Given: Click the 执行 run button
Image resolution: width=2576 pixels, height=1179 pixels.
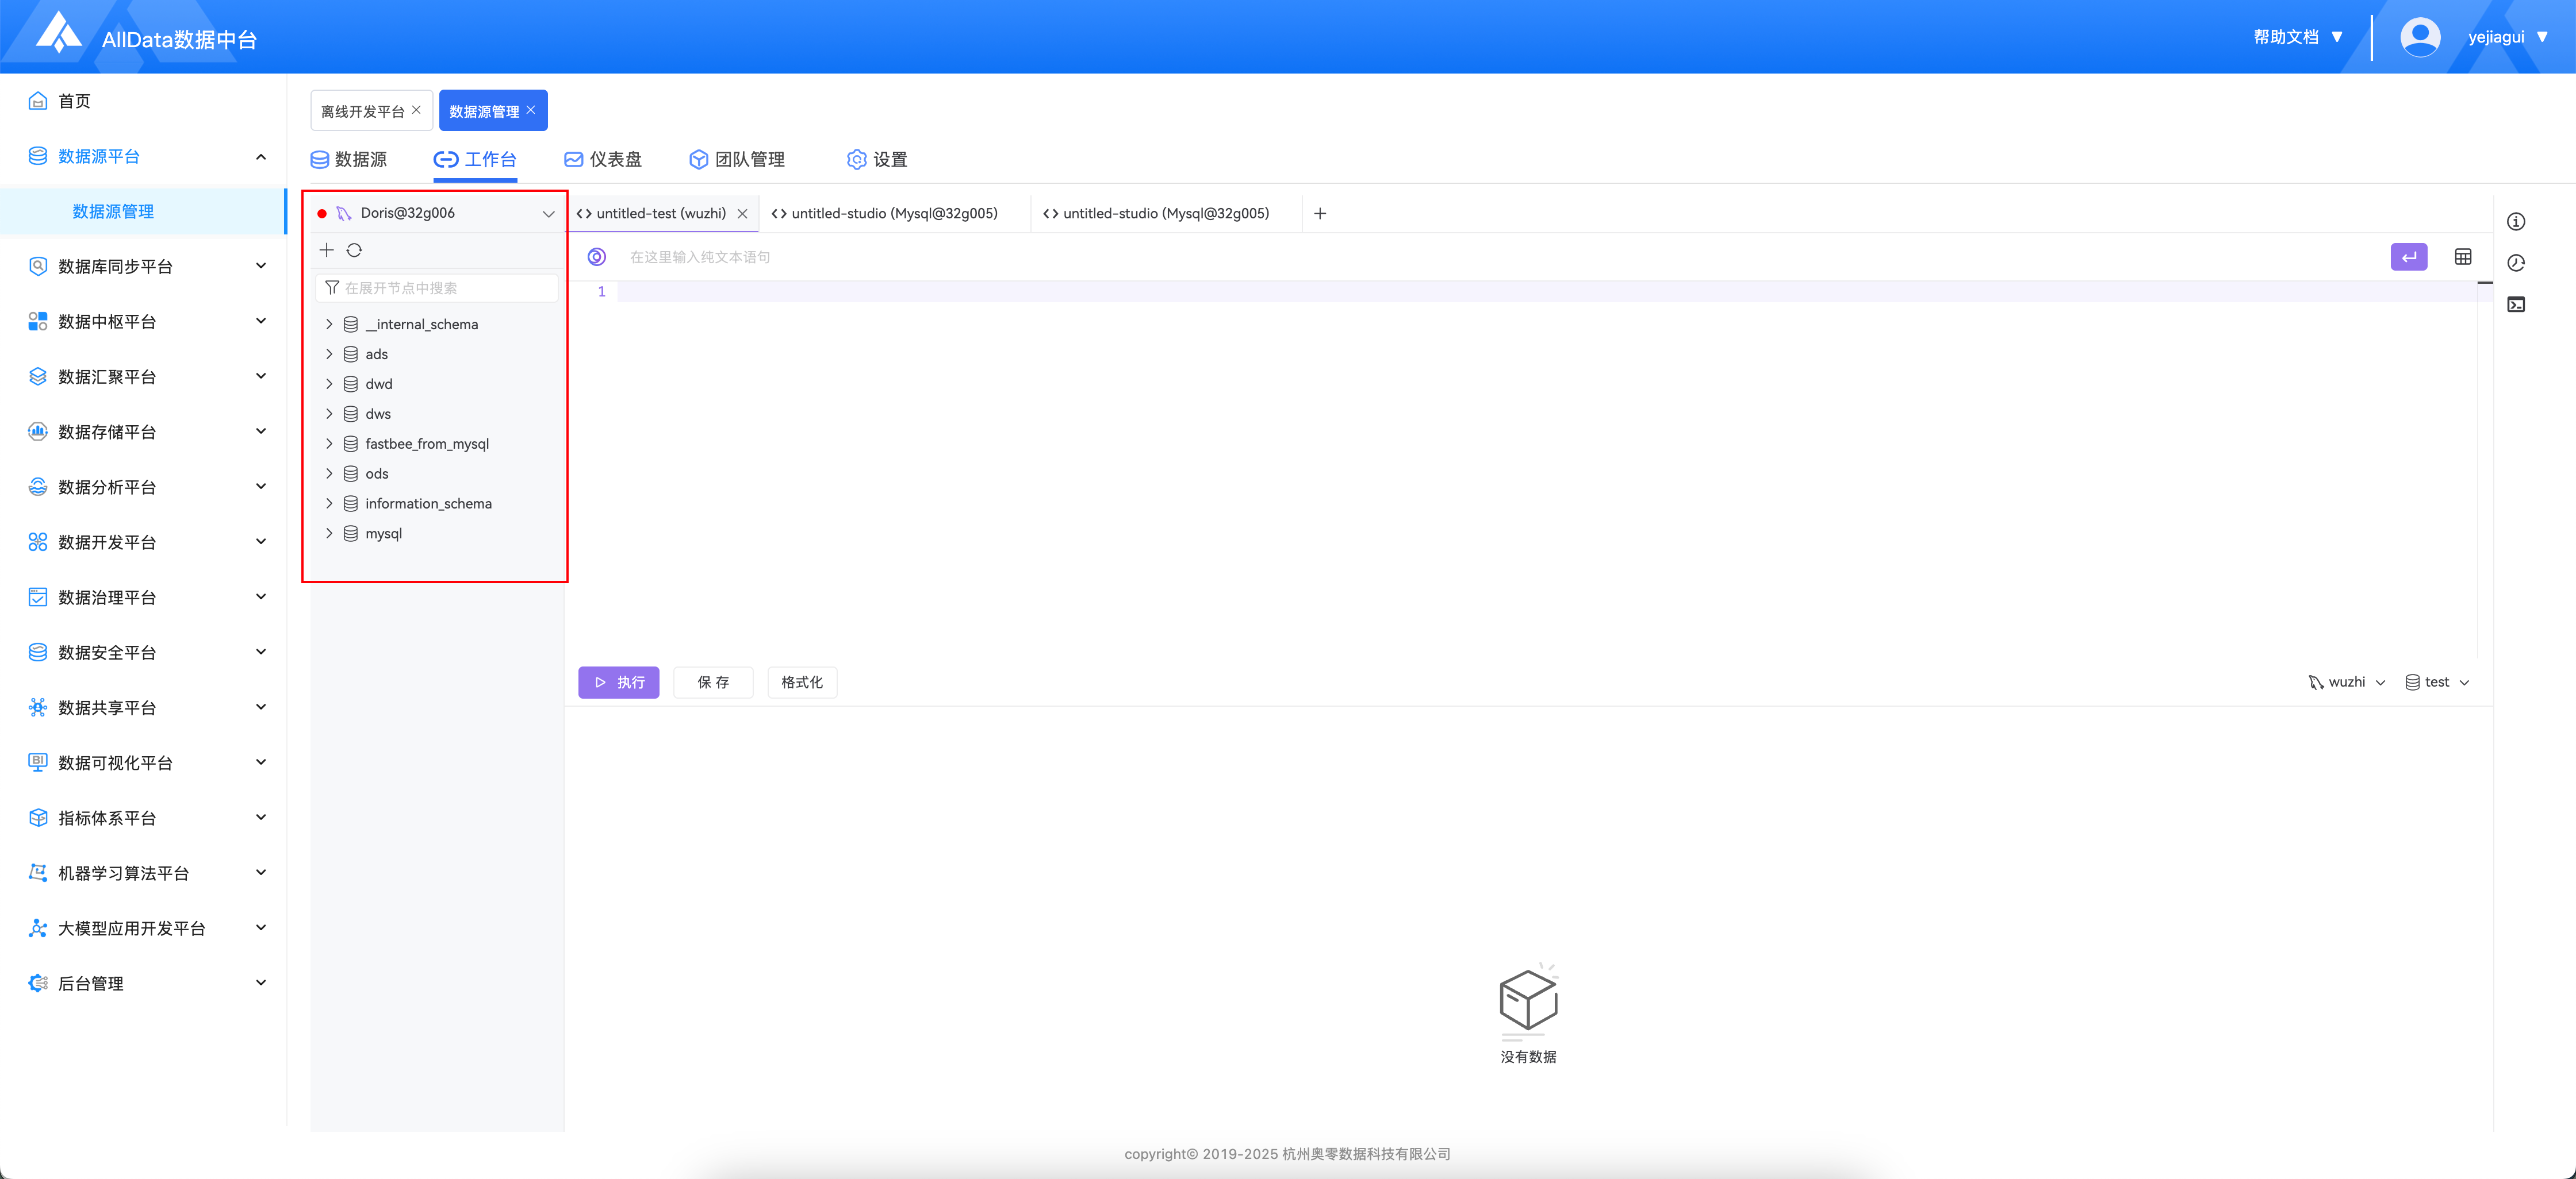Looking at the screenshot, I should click(618, 683).
